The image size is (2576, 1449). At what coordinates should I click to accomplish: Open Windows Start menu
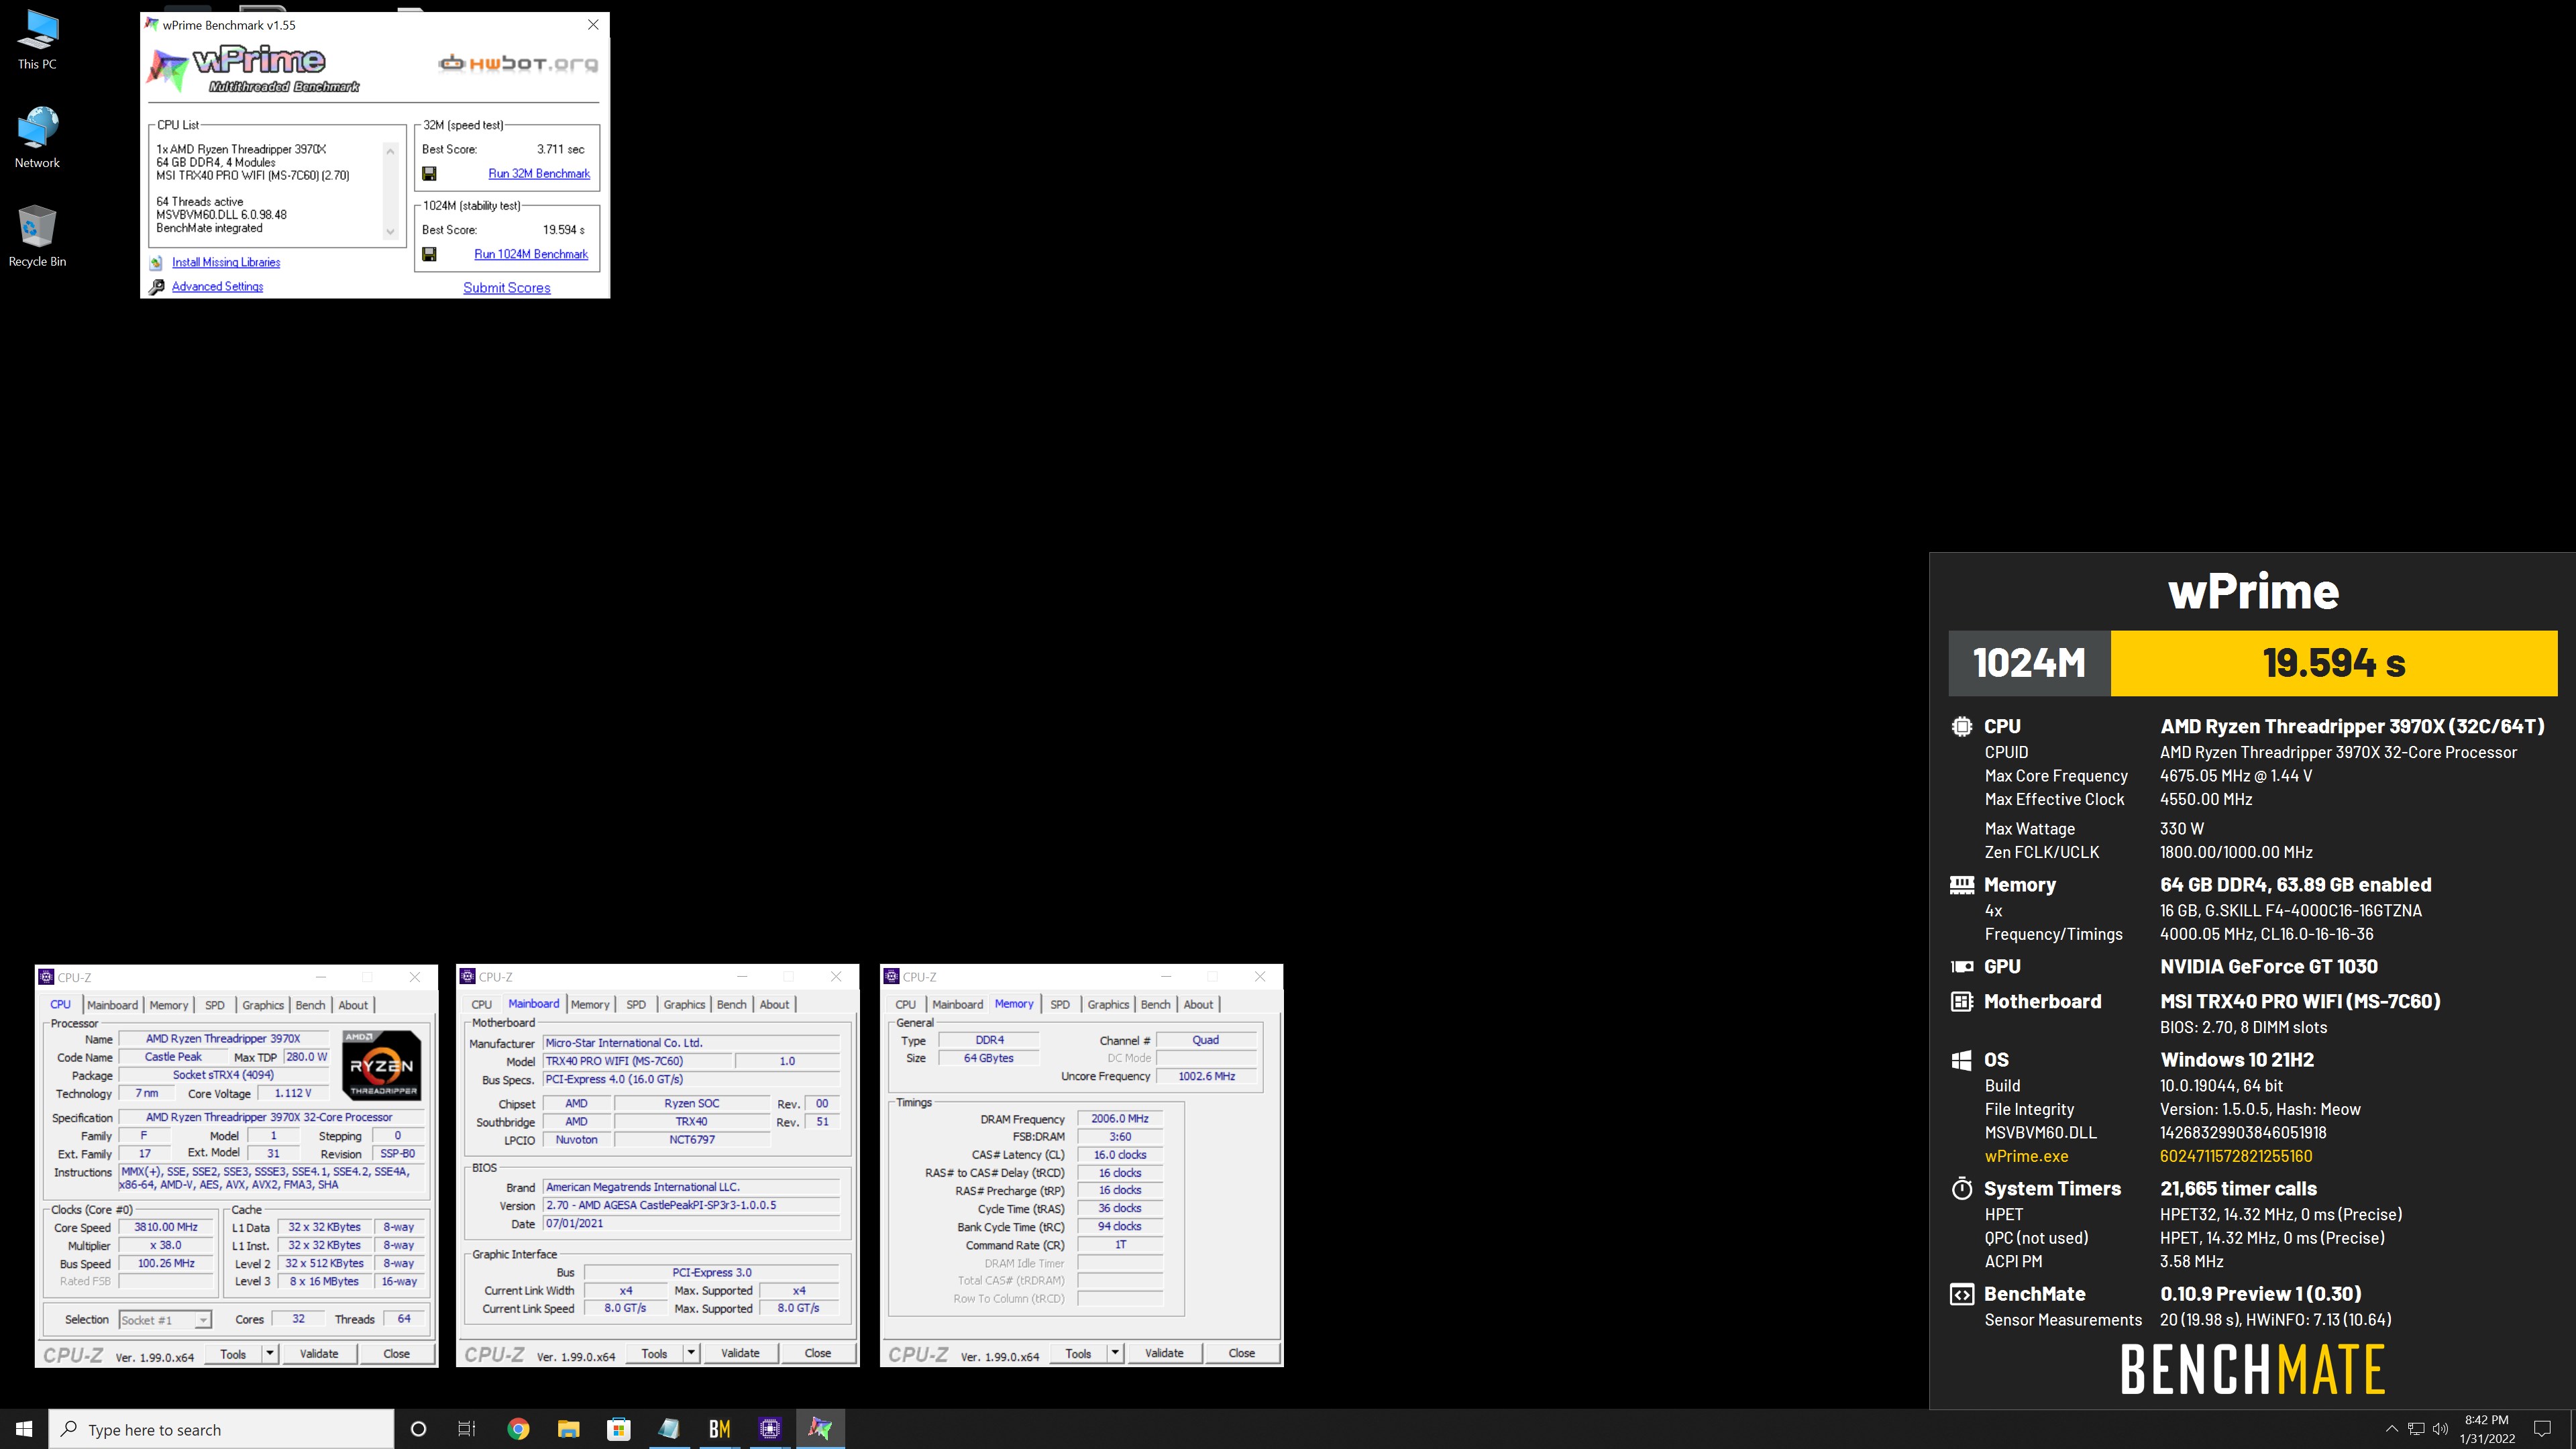click(24, 1429)
